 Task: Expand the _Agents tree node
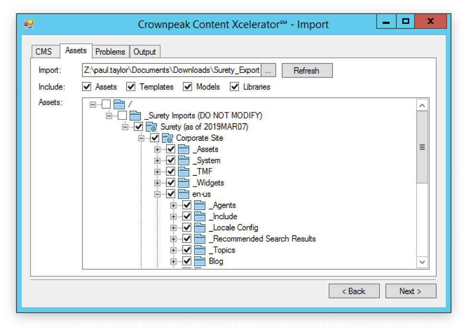pyautogui.click(x=174, y=205)
